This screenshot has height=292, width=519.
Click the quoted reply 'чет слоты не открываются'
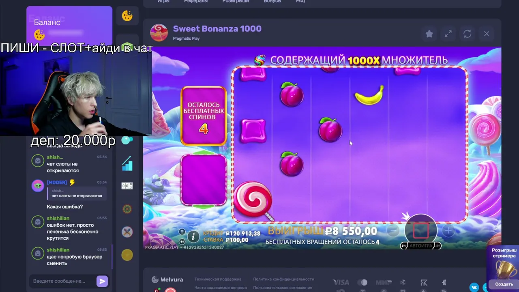click(77, 193)
